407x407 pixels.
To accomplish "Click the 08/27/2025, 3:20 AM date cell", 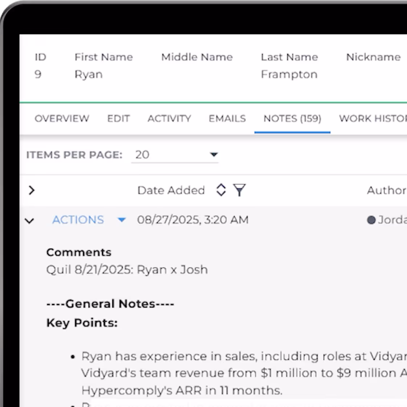I will coord(193,220).
